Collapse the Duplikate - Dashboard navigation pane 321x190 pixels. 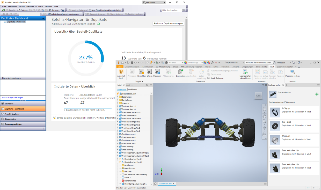click(43, 18)
